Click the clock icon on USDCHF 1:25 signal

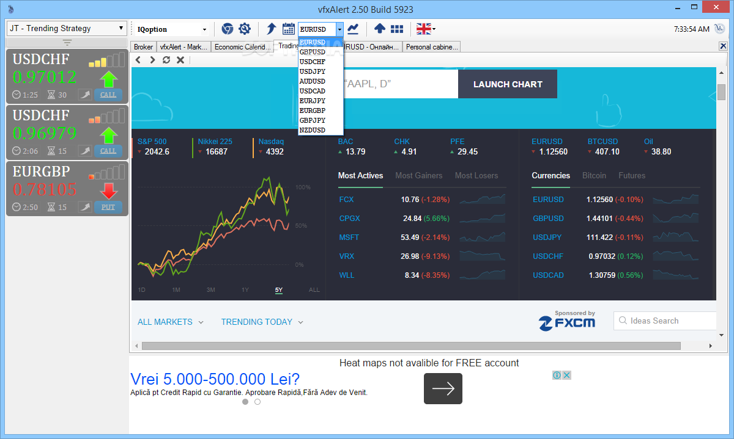coord(17,95)
